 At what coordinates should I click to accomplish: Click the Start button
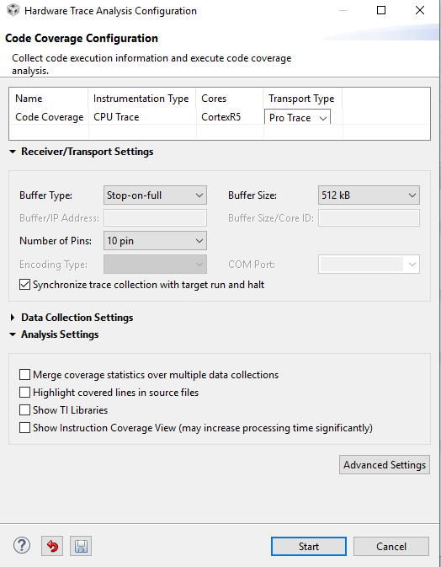click(x=308, y=547)
